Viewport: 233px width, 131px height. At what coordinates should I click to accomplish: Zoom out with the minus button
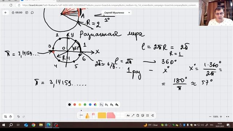[210, 116]
